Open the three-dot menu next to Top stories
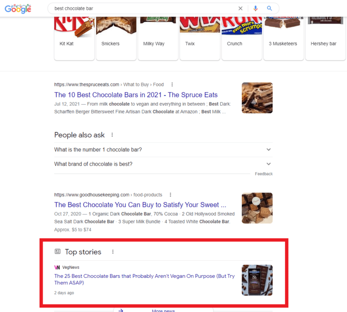Screen dimensions: 347x312 (113, 252)
